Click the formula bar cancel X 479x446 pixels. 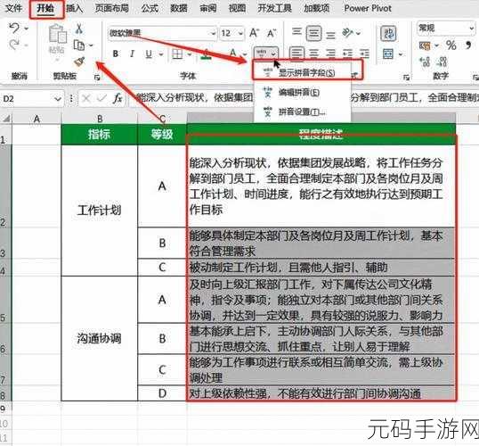pos(86,99)
